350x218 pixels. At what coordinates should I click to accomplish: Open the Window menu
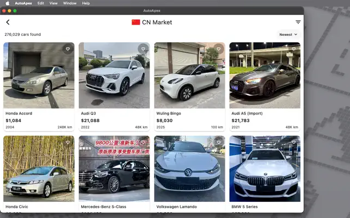70,3
